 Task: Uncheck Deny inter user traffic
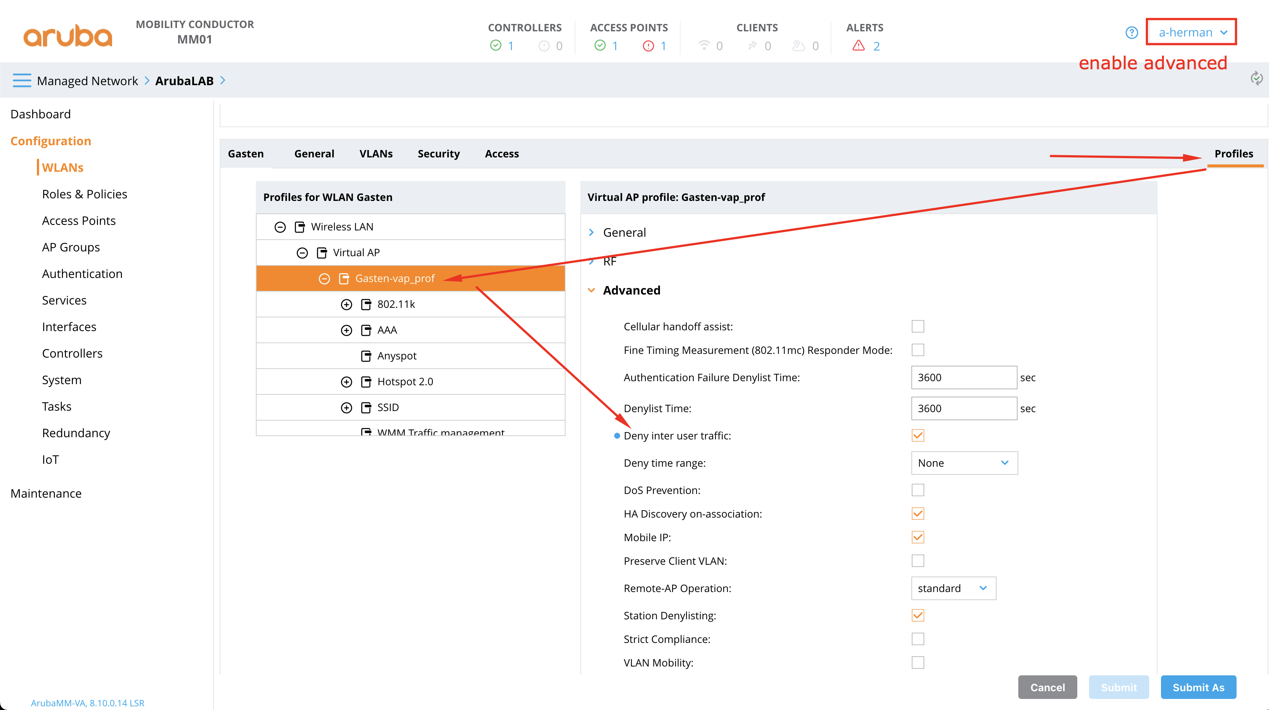(917, 436)
